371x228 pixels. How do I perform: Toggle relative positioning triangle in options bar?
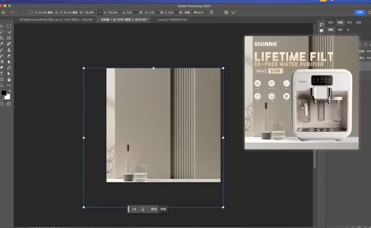pyautogui.click(x=56, y=12)
